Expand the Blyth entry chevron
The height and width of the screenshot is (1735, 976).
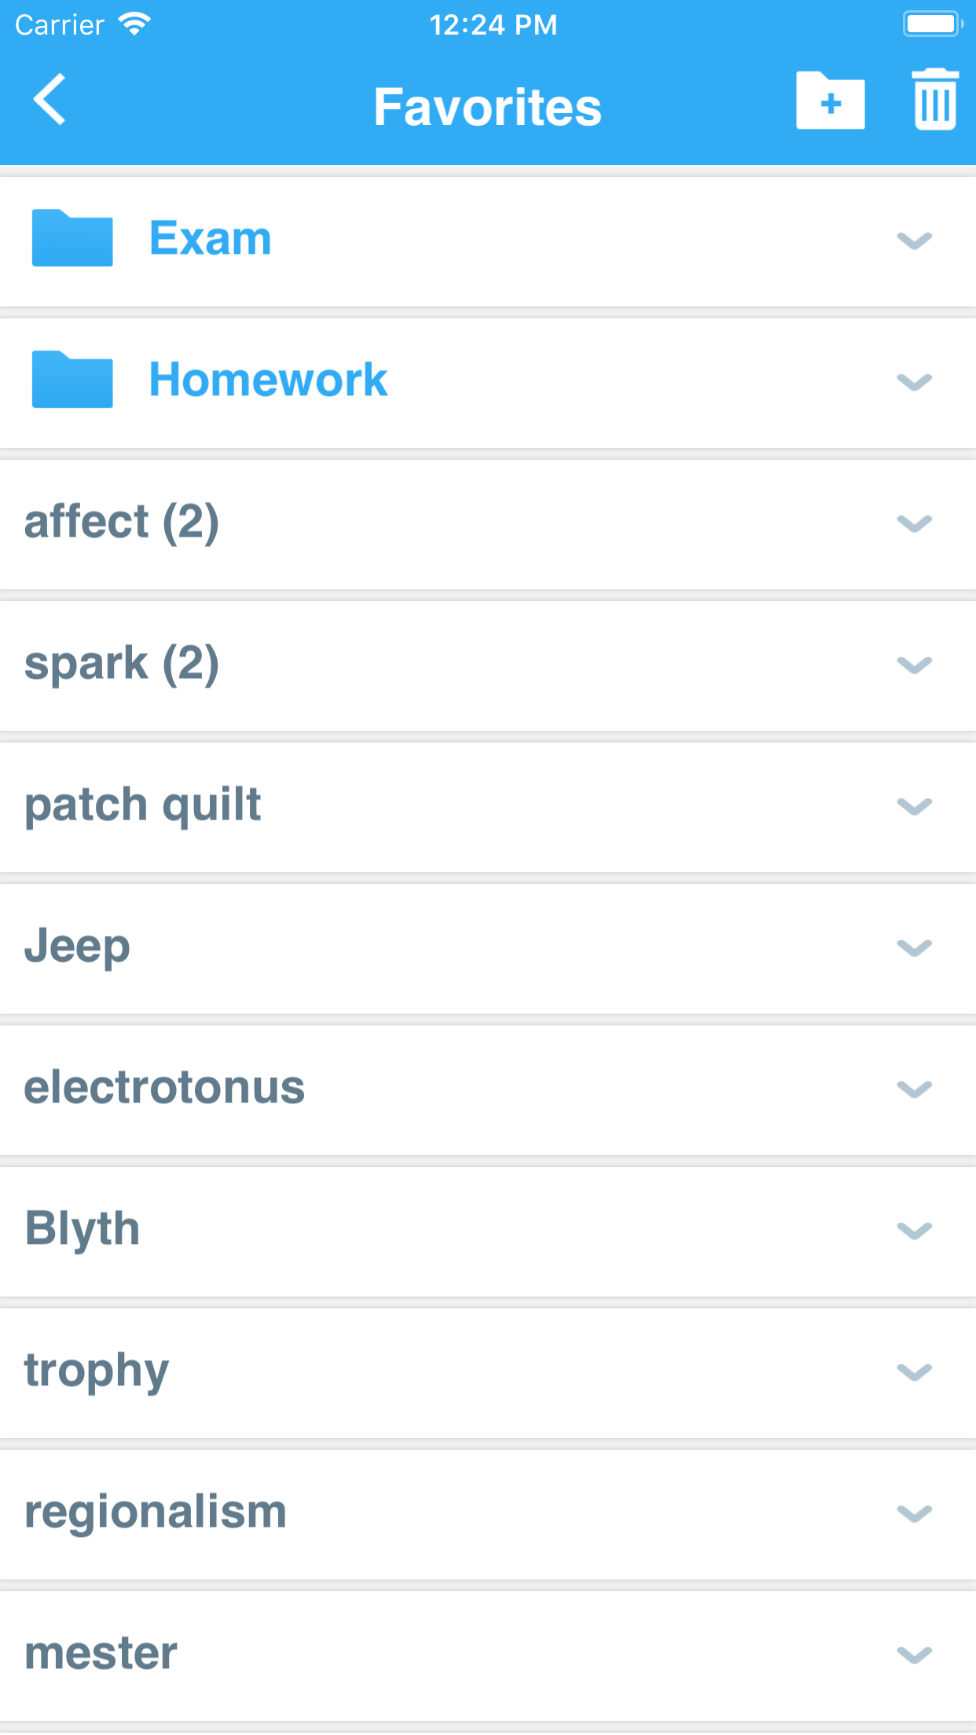(x=914, y=1231)
